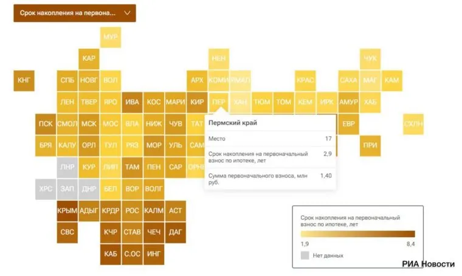
Task: Click the МУР region tile
Action: click(x=111, y=37)
